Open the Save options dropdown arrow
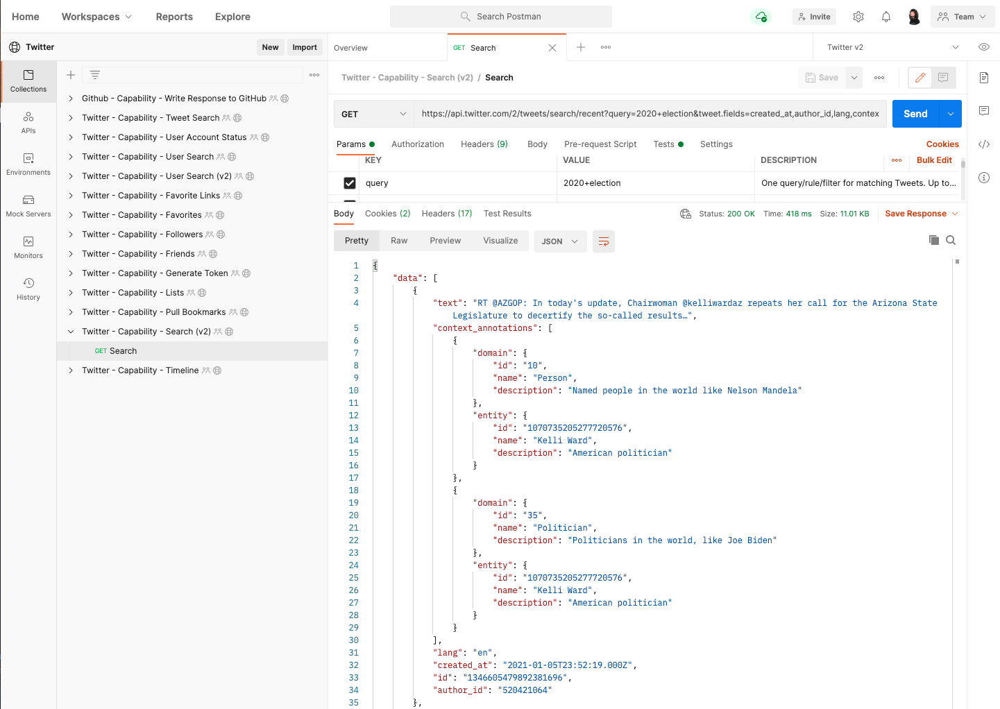The width and height of the screenshot is (1000, 709). tap(854, 78)
